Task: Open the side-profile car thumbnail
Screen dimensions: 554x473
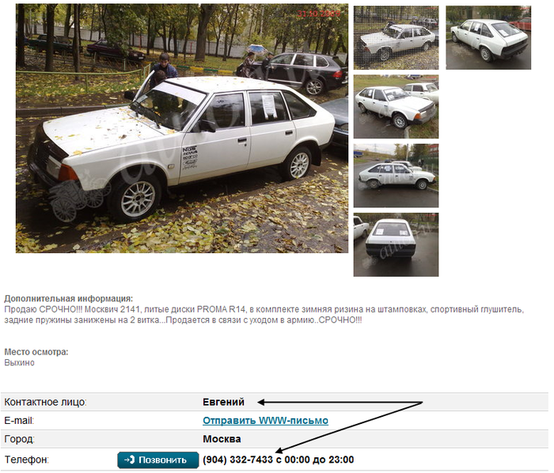Action: tap(396, 176)
